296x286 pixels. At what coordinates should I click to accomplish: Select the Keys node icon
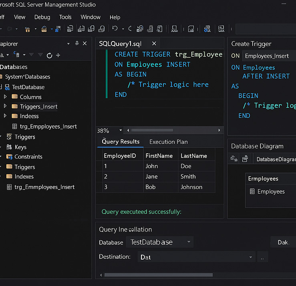tap(9, 147)
